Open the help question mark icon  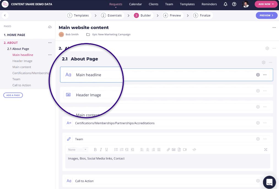coord(234,4)
